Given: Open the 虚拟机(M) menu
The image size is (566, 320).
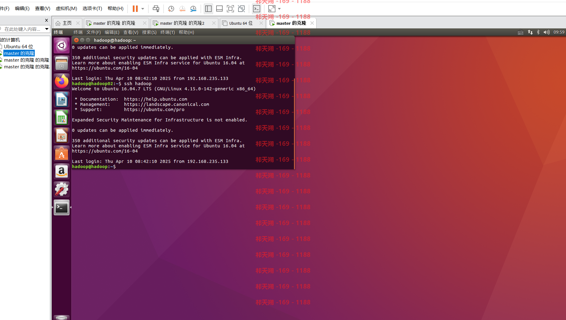Looking at the screenshot, I should [66, 8].
